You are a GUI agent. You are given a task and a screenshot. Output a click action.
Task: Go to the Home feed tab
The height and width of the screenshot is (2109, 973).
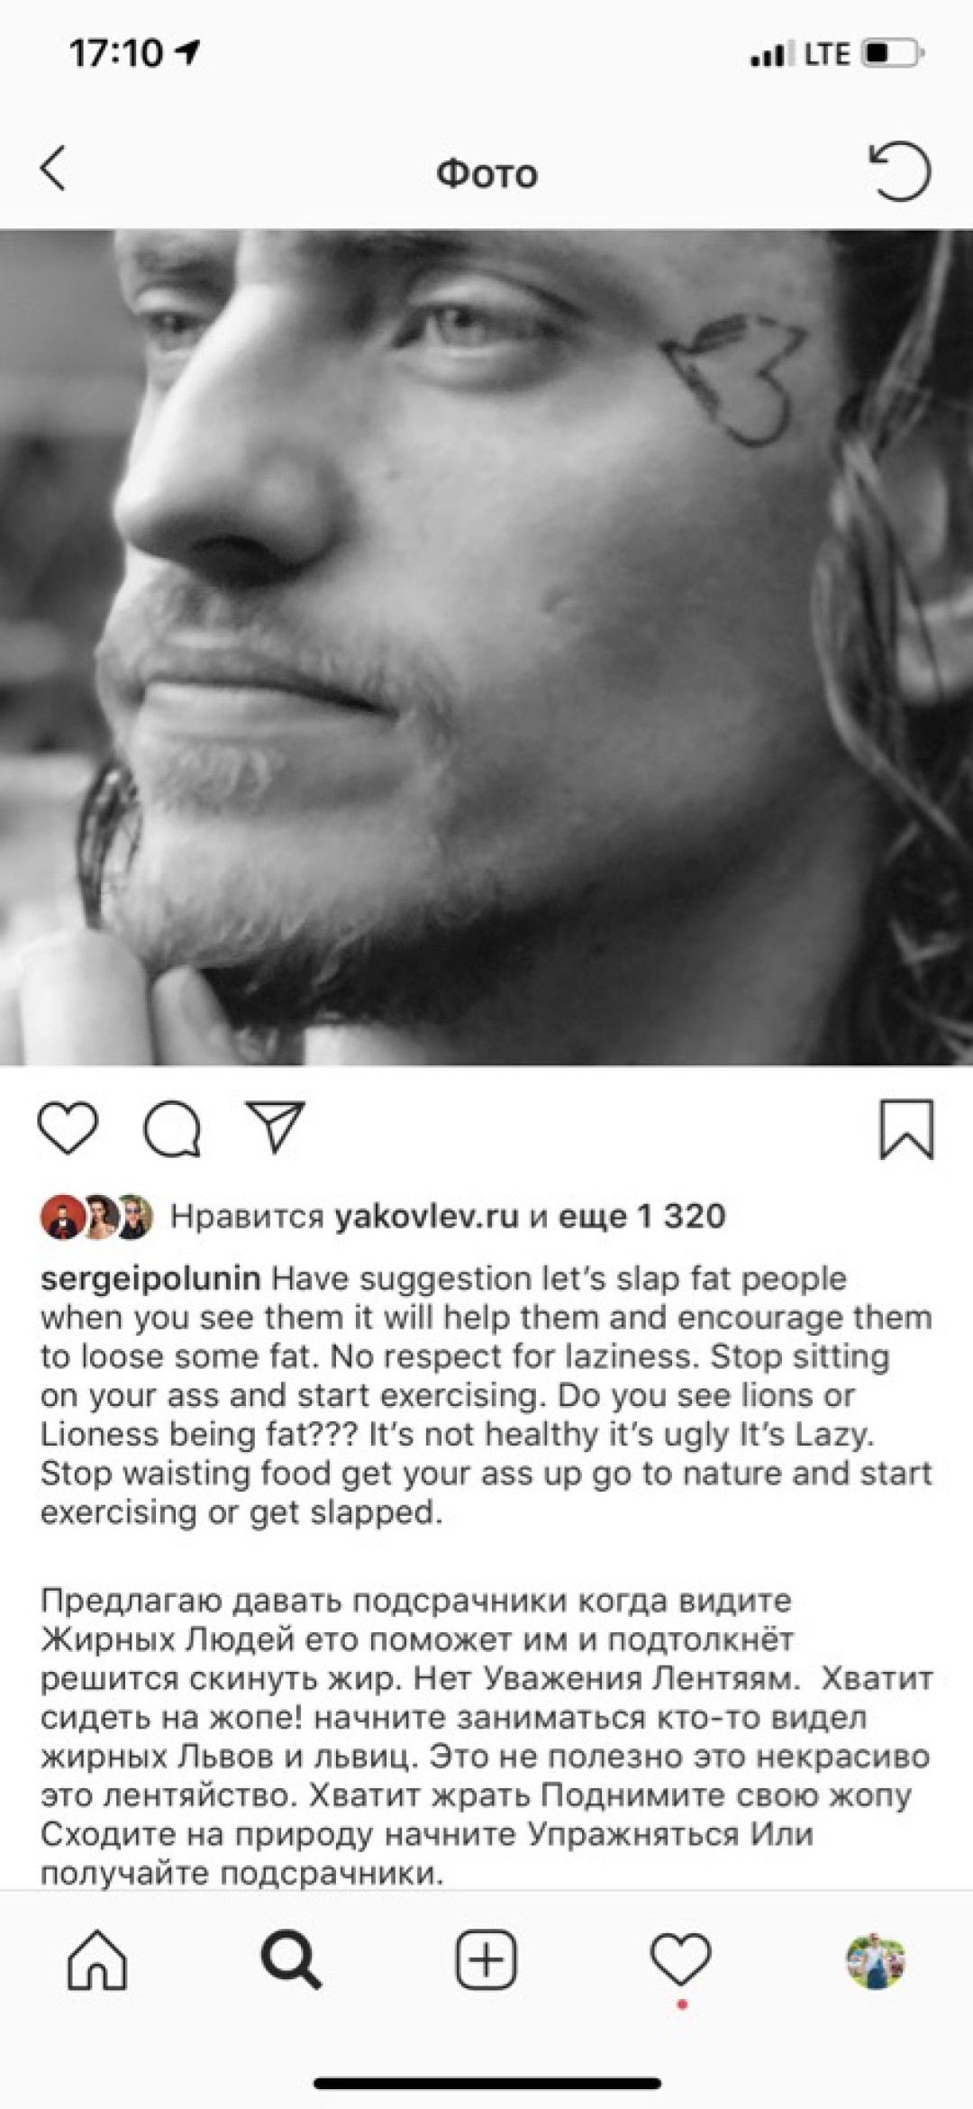(x=97, y=1959)
